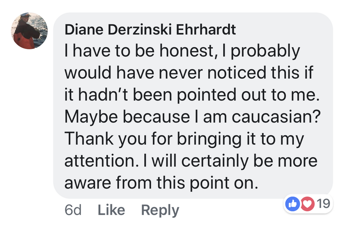The width and height of the screenshot is (344, 225).
Task: Click the closing words "aware from this point on."
Action: (161, 183)
